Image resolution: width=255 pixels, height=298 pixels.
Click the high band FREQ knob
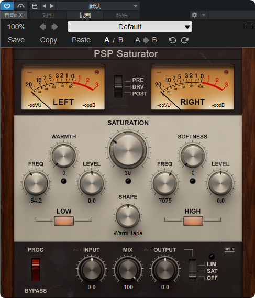[165, 183]
